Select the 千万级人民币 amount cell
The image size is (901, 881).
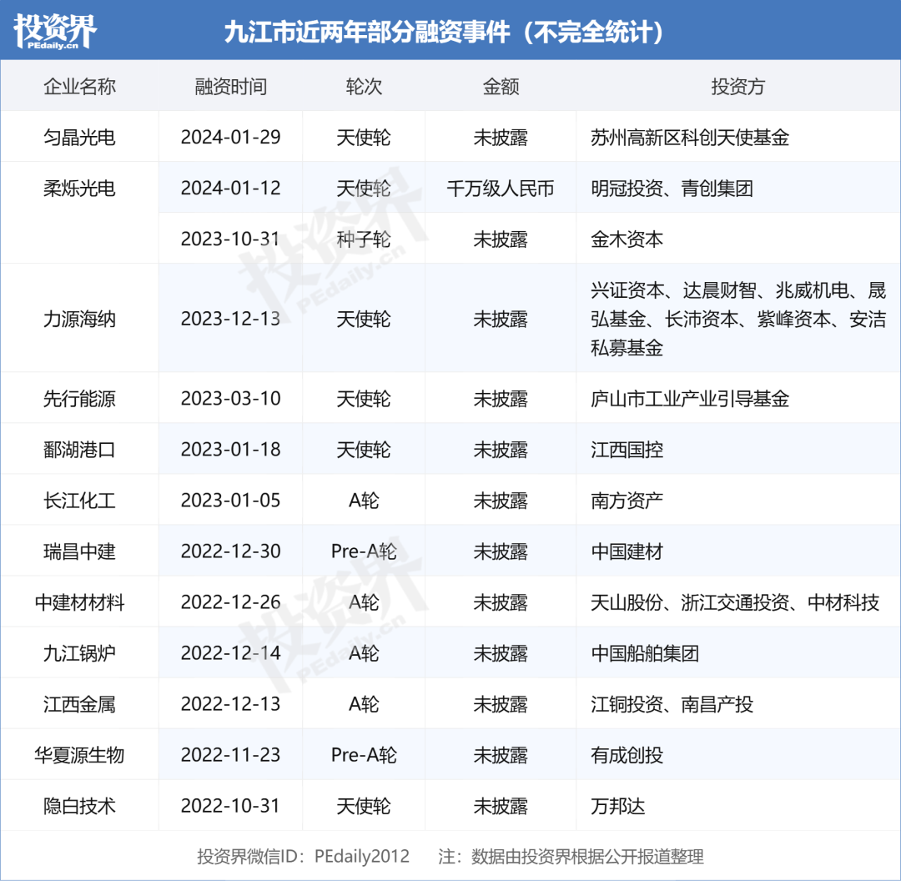click(501, 189)
